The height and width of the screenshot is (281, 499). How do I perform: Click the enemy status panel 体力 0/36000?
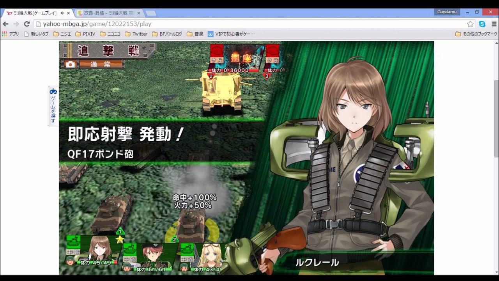coord(236,59)
